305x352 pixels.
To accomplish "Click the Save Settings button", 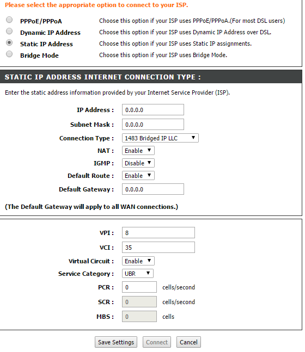I will (x=116, y=342).
